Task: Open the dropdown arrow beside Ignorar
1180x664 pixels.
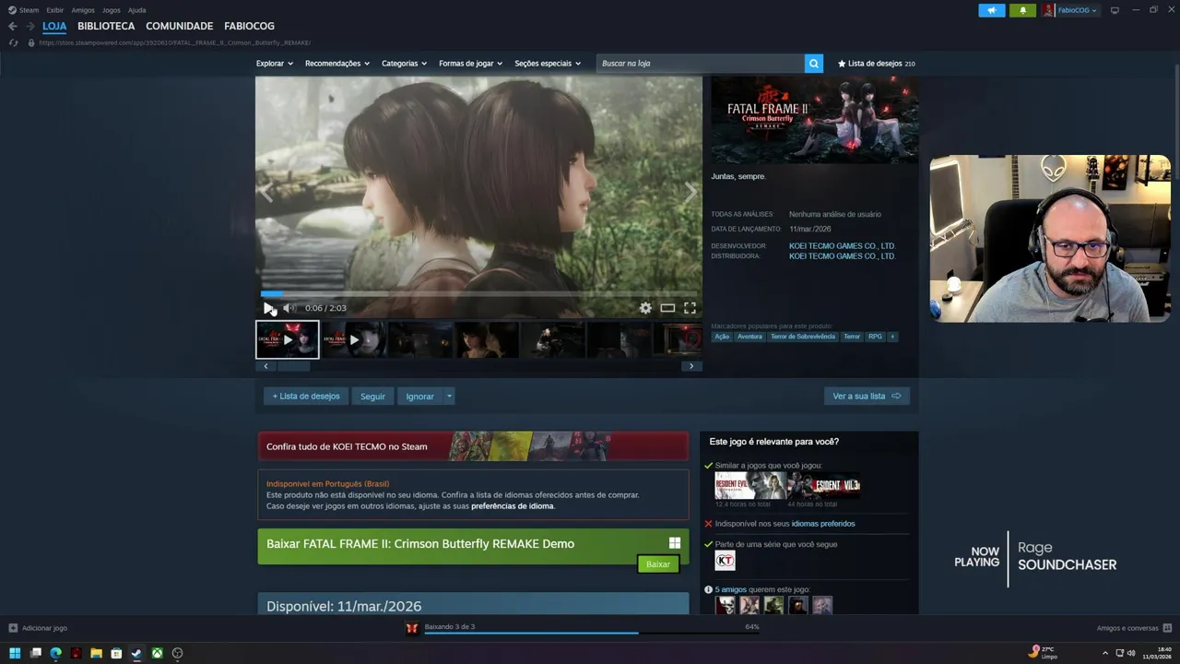Action: coord(449,397)
